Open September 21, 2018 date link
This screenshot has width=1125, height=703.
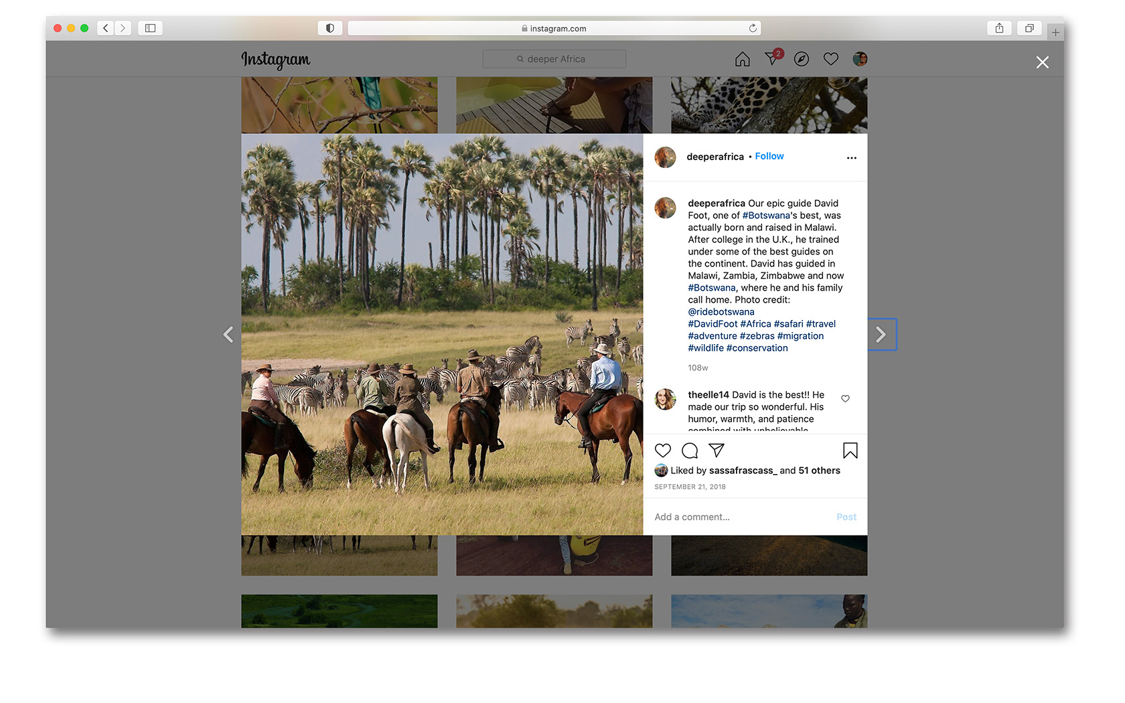point(690,487)
